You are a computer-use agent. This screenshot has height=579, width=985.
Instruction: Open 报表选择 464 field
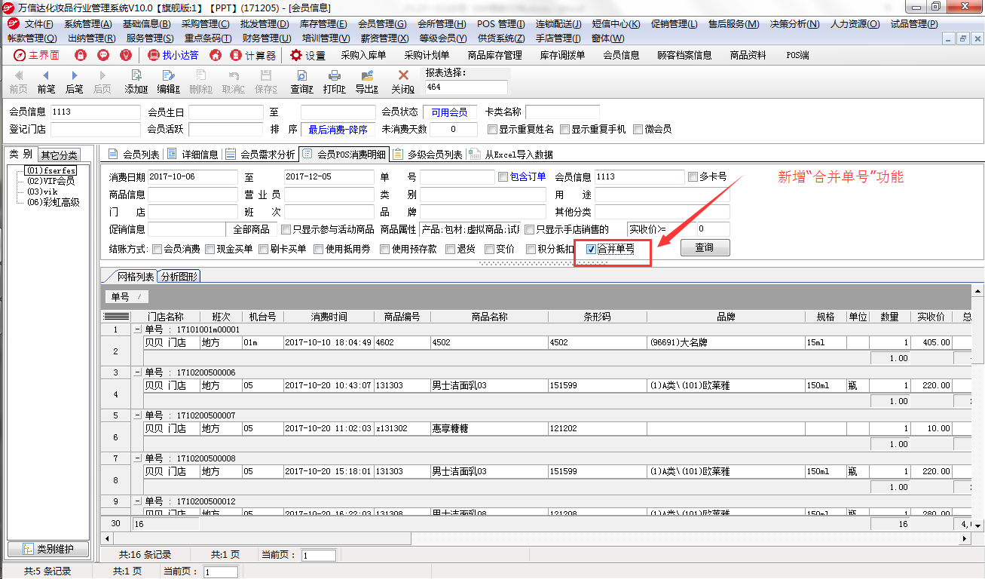pyautogui.click(x=466, y=87)
